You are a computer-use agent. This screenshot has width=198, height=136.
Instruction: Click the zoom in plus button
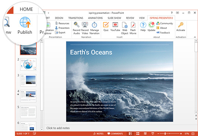point(181,134)
